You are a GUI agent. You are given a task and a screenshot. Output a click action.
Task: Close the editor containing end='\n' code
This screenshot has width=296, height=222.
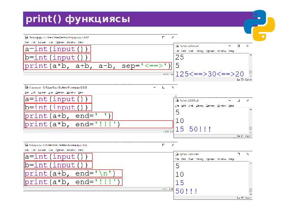tap(173, 145)
